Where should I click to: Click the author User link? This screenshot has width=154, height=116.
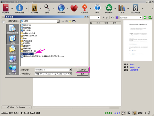132,65
